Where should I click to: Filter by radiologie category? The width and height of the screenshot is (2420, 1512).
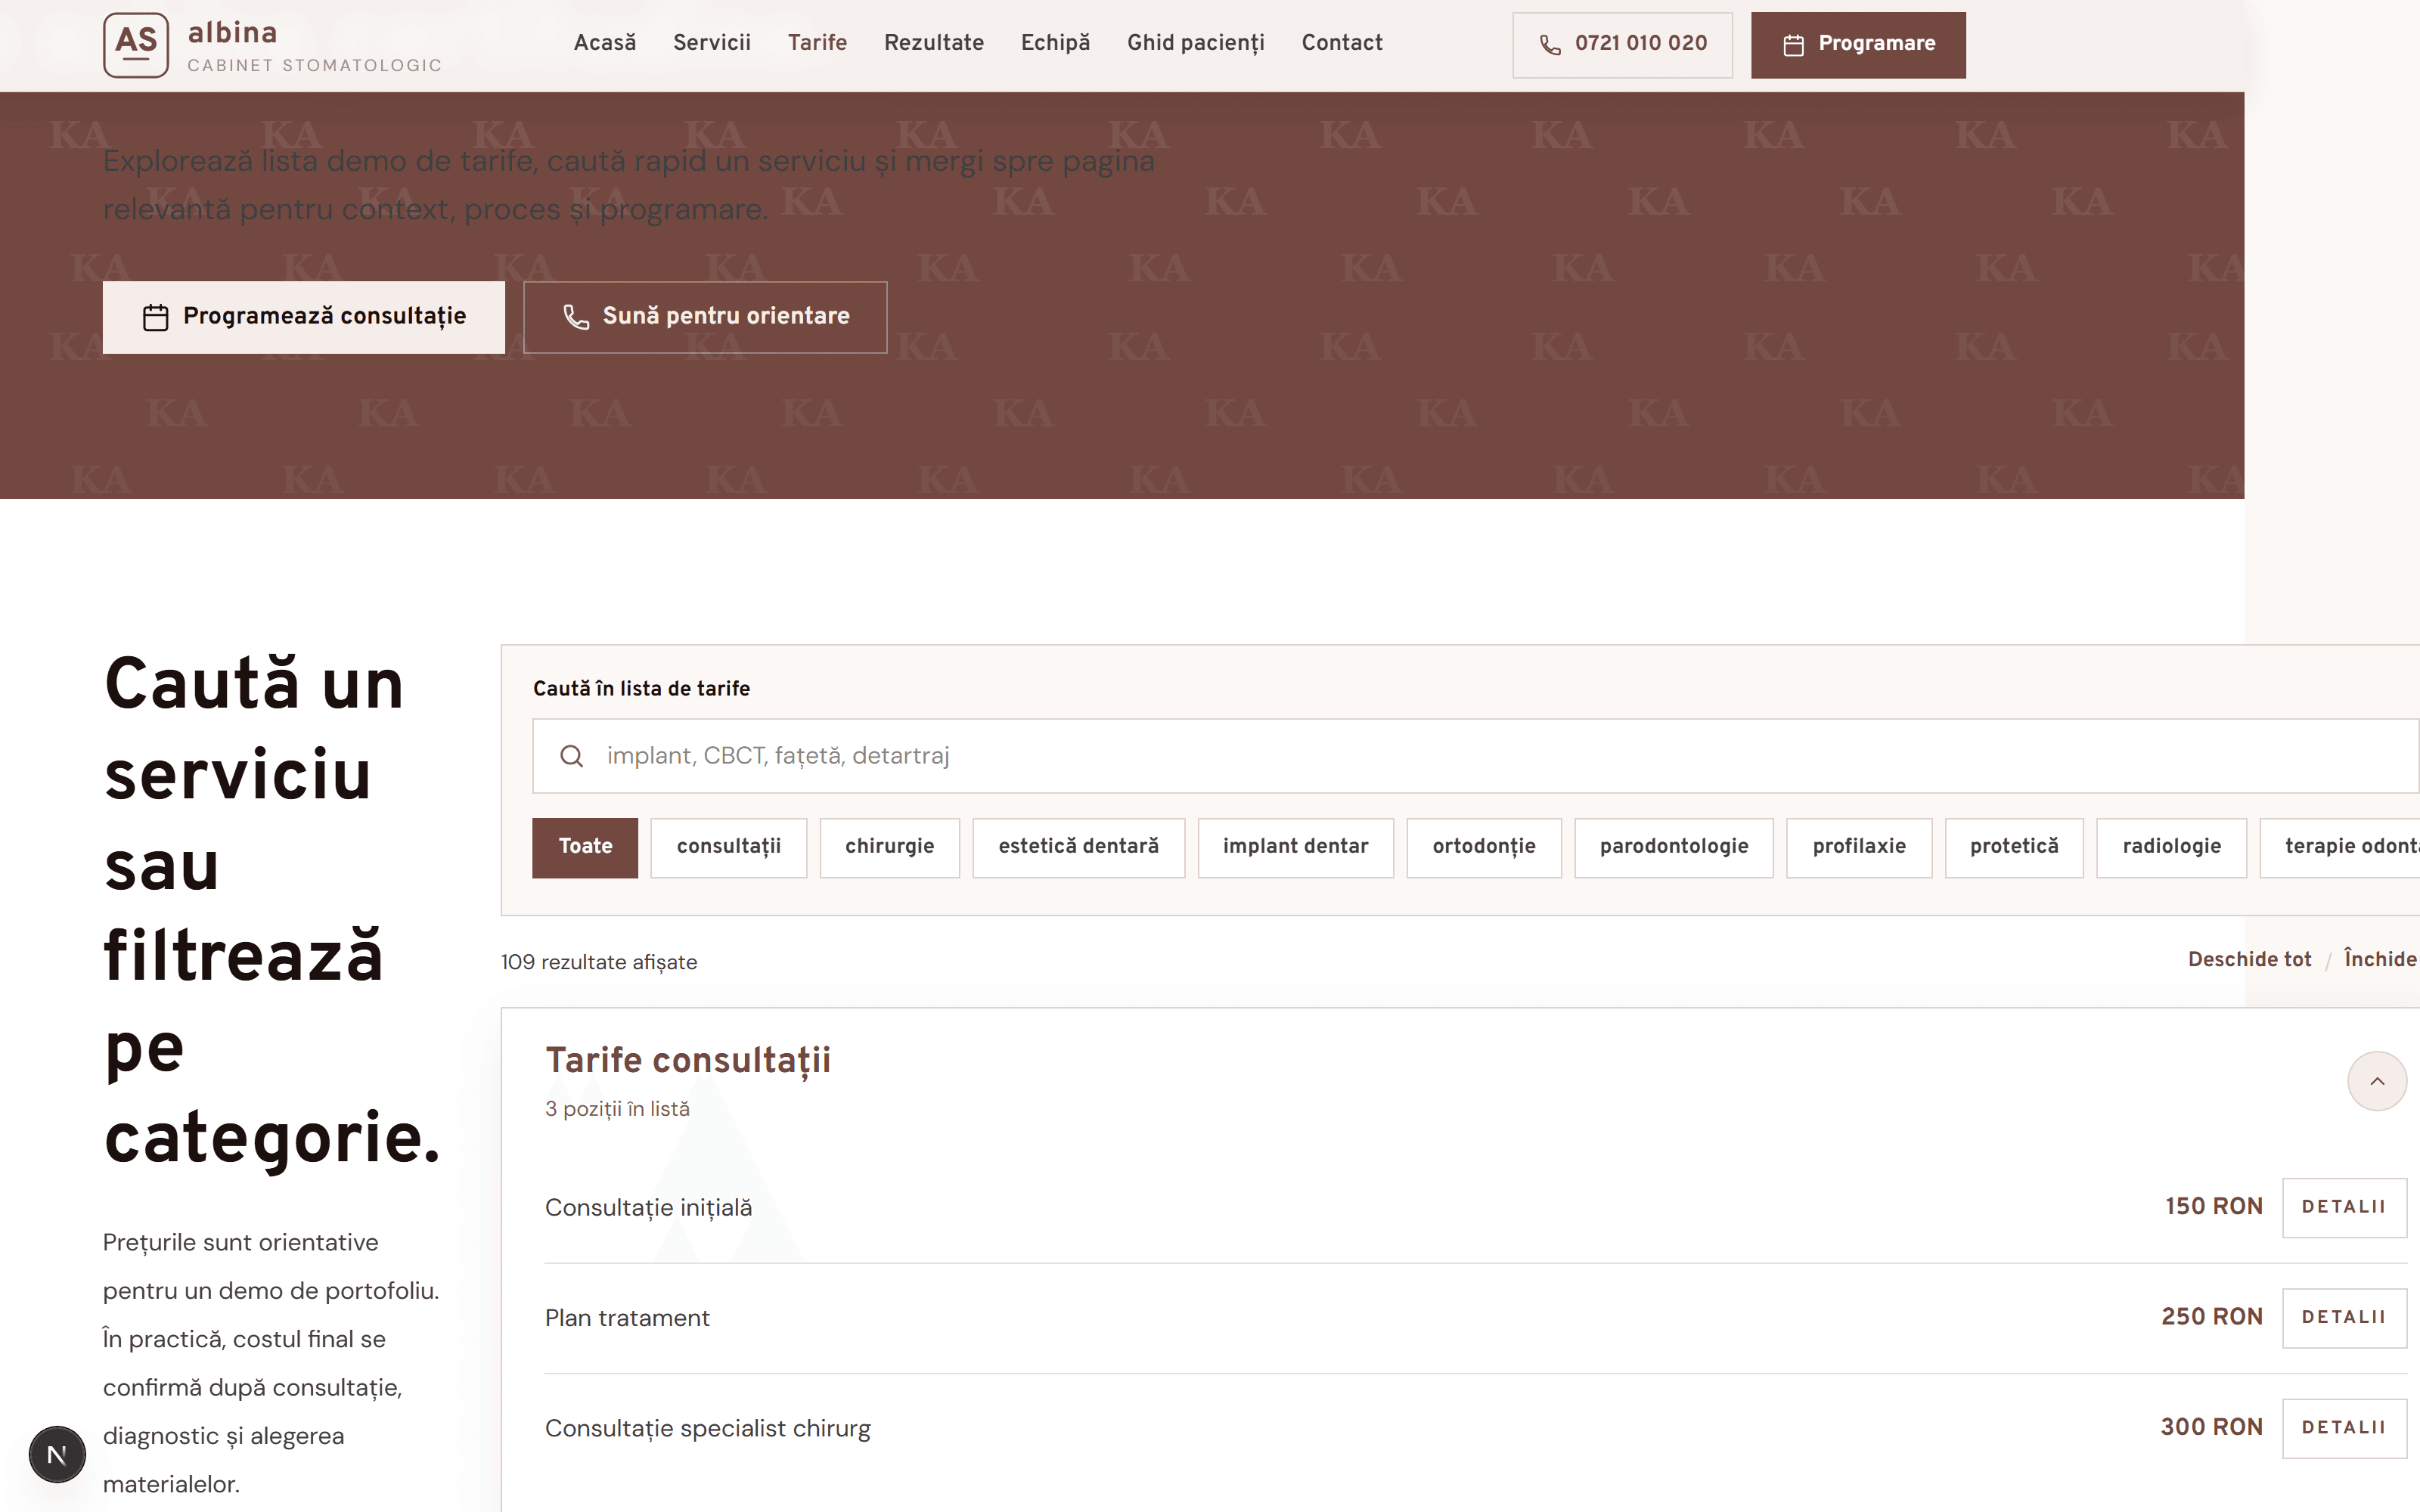(2171, 847)
